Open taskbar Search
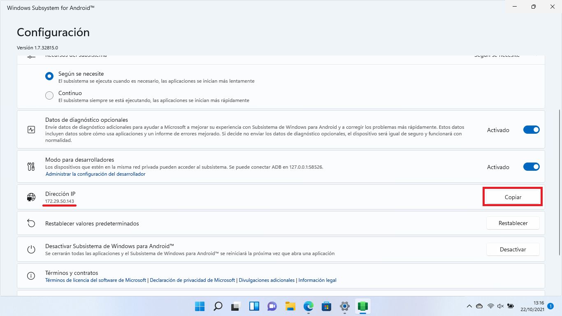 point(218,306)
